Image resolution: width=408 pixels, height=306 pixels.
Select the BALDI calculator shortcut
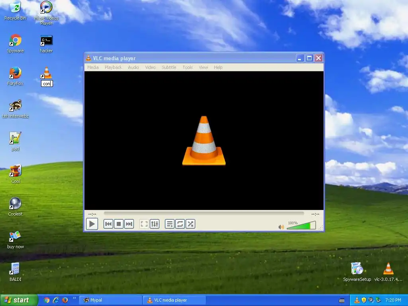point(16,272)
